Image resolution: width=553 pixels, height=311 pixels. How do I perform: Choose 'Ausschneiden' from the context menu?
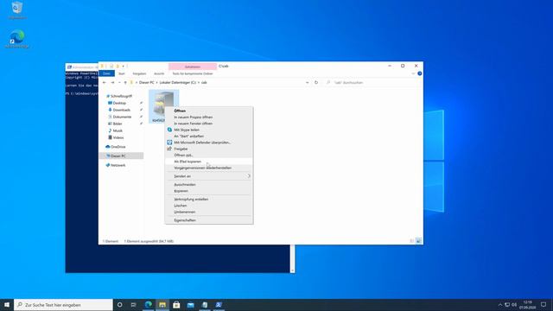point(185,184)
